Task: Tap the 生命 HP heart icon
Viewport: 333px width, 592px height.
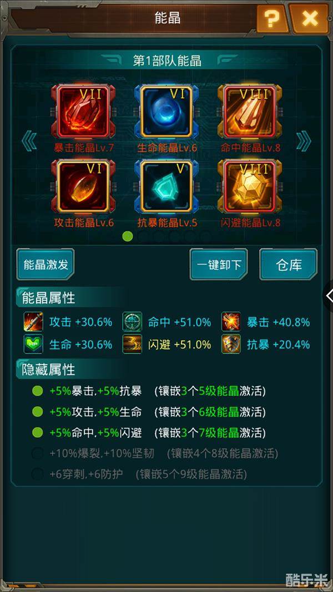Action: click(33, 344)
